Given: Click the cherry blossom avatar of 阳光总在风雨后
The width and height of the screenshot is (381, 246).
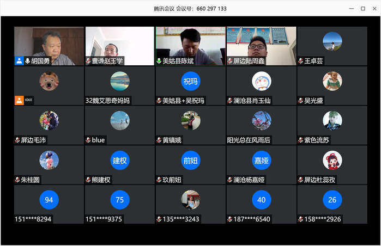Looking at the screenshot, I should pos(262,121).
